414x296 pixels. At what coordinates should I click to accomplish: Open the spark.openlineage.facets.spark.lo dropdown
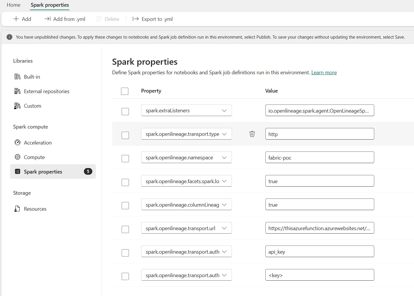186,181
